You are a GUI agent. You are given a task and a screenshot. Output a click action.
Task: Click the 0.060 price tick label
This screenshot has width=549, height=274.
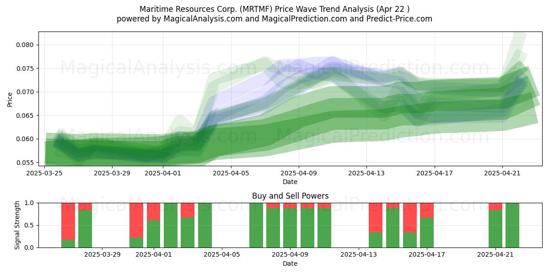[26, 139]
